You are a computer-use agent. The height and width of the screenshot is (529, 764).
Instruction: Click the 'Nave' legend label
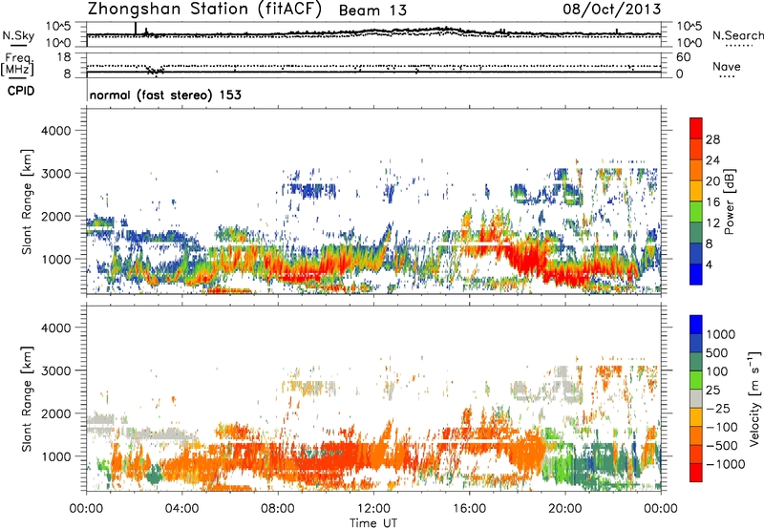[x=727, y=66]
